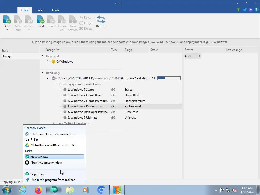Open recently closed MetroUnlockerV4Release.exe entry
The width and height of the screenshot is (260, 195).
[x=54, y=145]
